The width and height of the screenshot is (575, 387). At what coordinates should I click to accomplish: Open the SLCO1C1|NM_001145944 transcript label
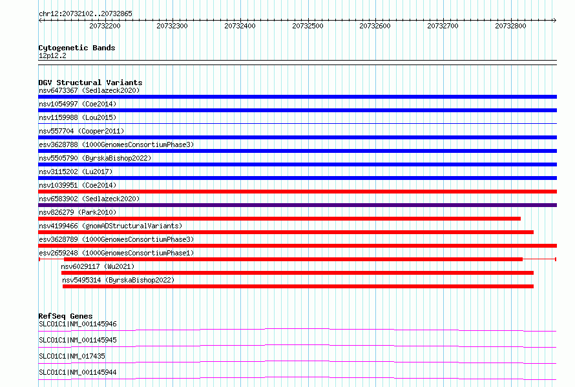[78, 372]
